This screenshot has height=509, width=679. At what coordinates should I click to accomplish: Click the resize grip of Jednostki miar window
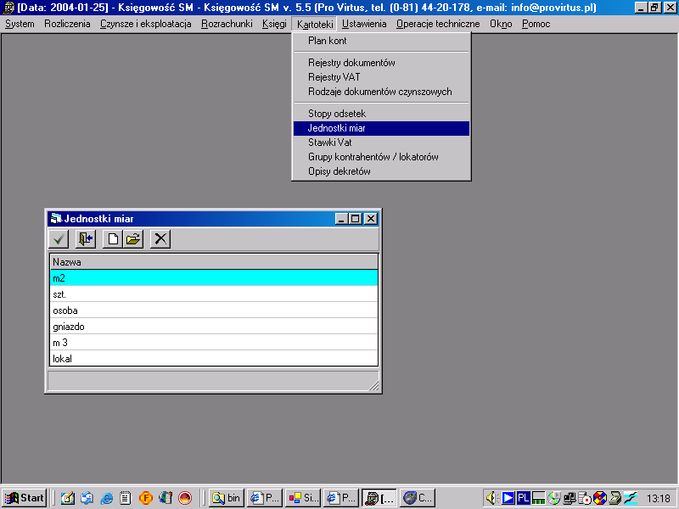[x=373, y=386]
